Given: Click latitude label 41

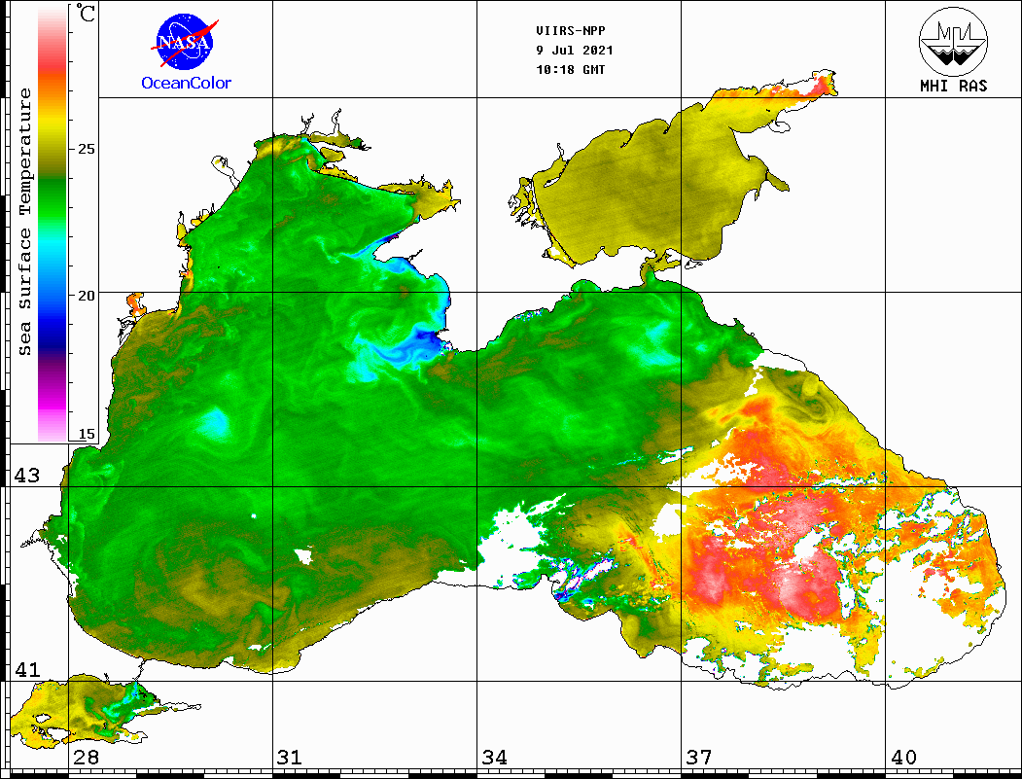Looking at the screenshot, I should 26,669.
